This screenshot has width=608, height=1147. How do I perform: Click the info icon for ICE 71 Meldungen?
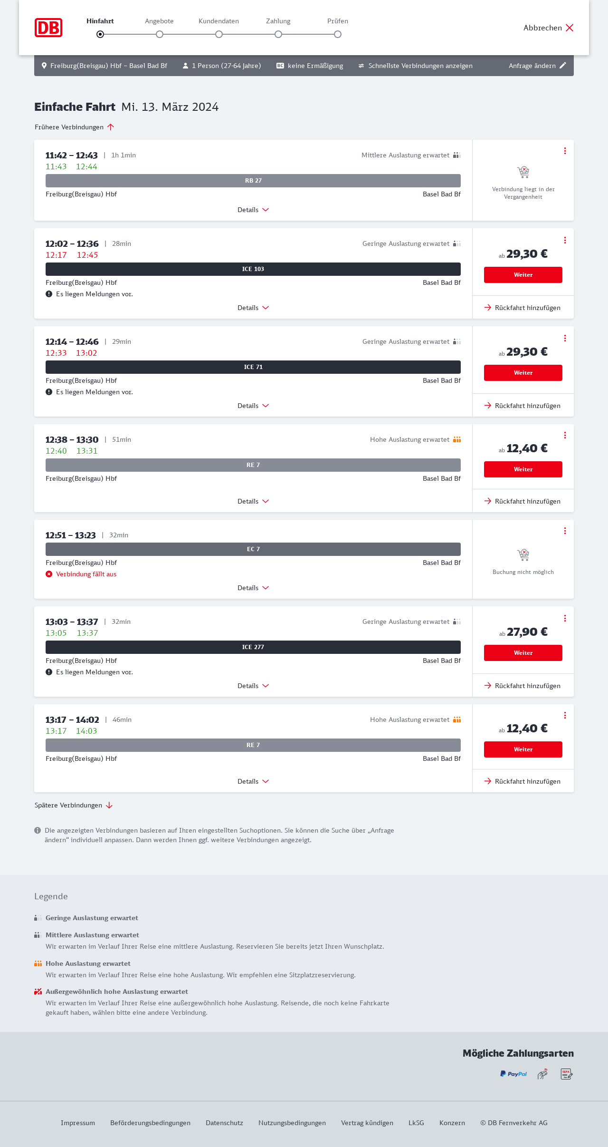coord(49,392)
